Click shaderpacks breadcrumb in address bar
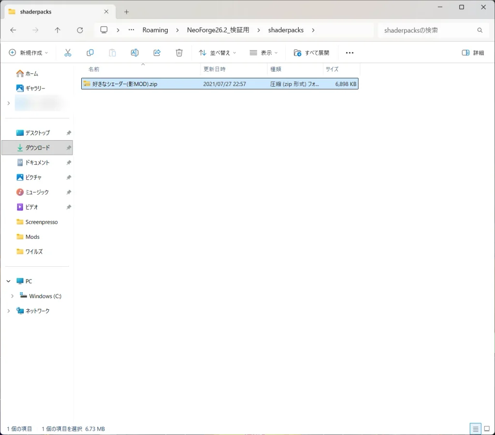 pyautogui.click(x=286, y=30)
